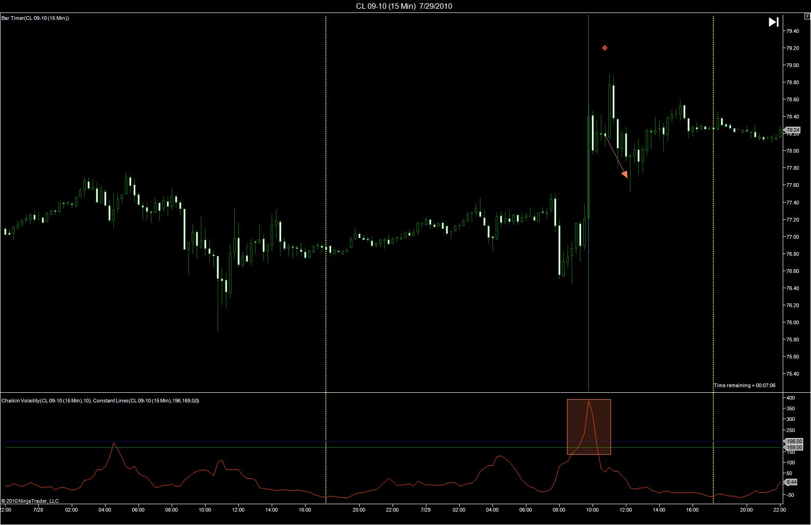Click the 78.60 price axis label
The width and height of the screenshot is (811, 525).
pos(792,99)
